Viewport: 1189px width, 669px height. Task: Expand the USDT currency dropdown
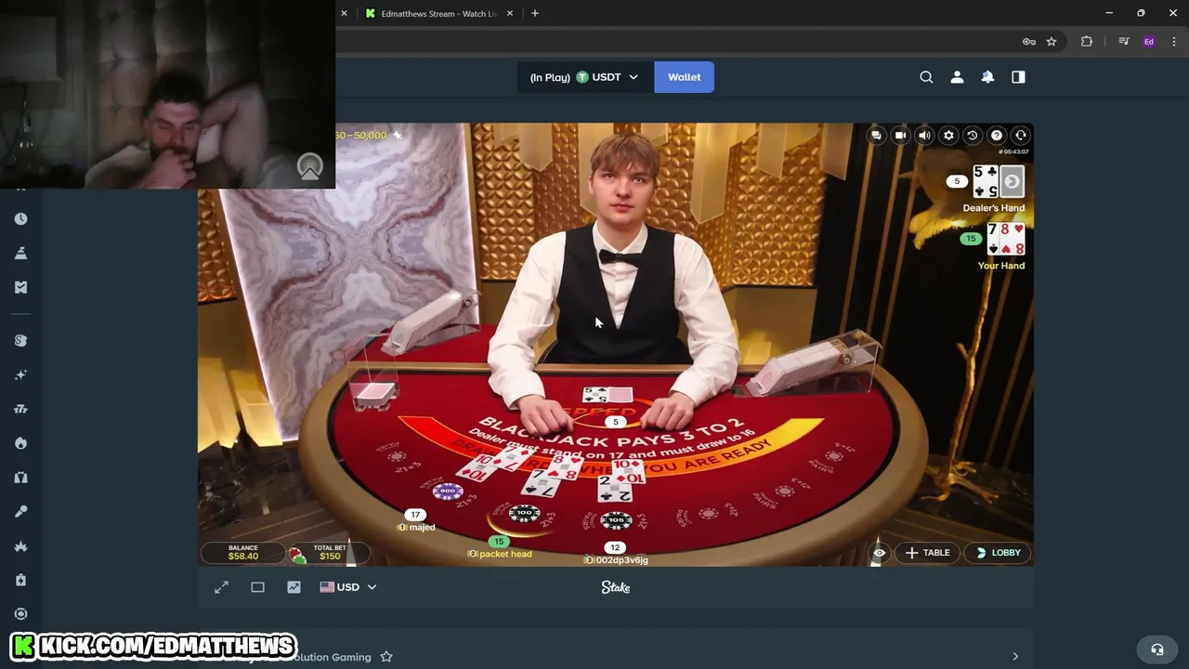584,77
